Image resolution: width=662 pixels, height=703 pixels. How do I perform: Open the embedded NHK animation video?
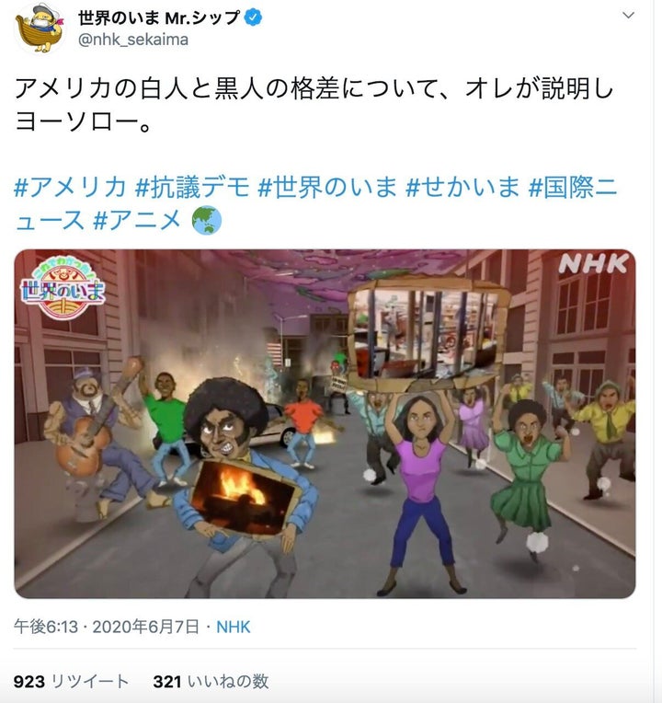pos(325,423)
